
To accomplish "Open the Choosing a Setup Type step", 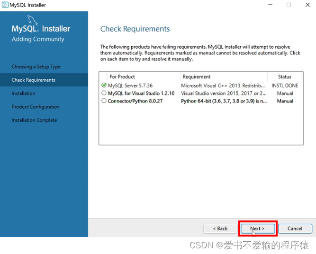I will click(x=36, y=67).
